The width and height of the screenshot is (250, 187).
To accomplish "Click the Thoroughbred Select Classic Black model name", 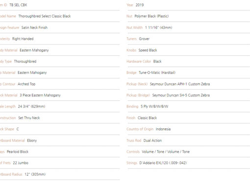I will click(45, 16).
